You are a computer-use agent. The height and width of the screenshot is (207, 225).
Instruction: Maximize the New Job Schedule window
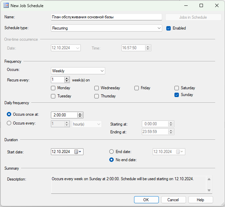201,5
